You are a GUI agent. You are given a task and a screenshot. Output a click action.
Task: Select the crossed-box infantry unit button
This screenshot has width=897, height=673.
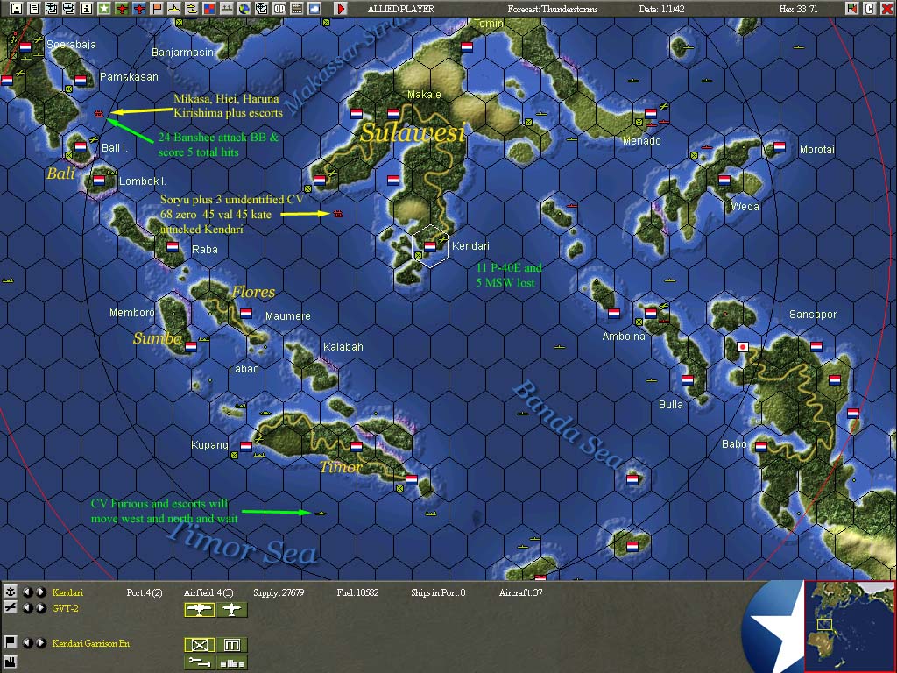(x=200, y=645)
